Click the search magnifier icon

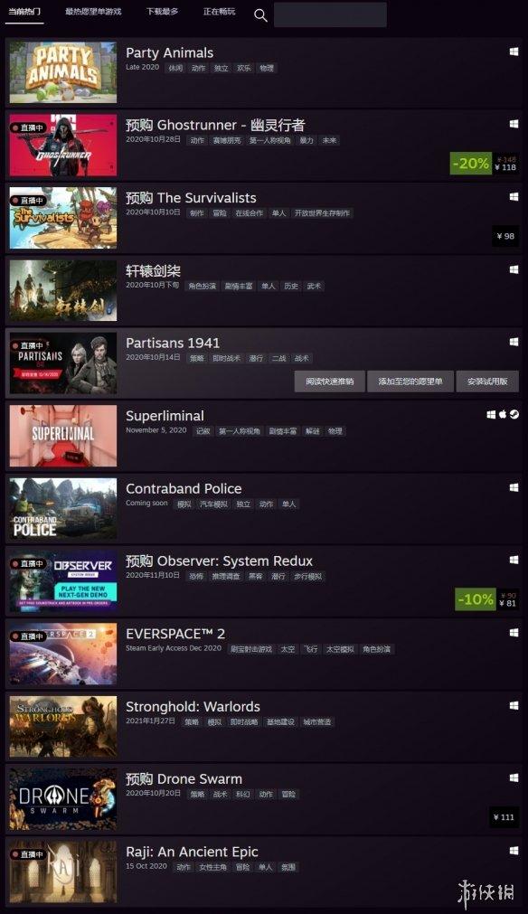pyautogui.click(x=260, y=15)
